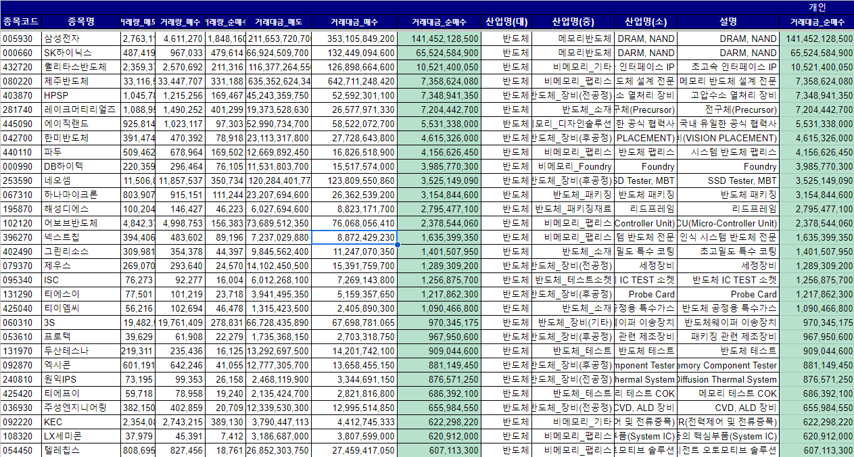Select the 반도체_테스트소켓 cell

573,280
